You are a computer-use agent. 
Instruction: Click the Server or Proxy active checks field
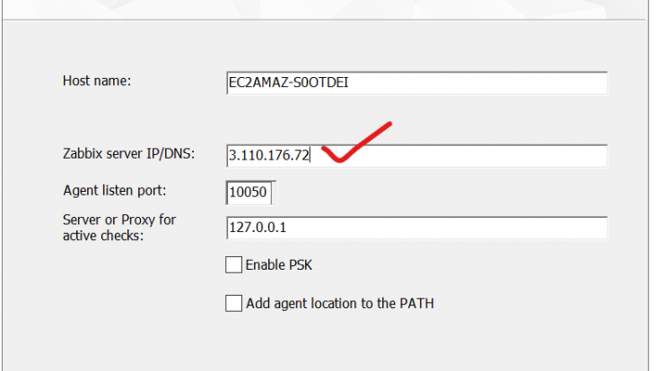click(x=416, y=228)
